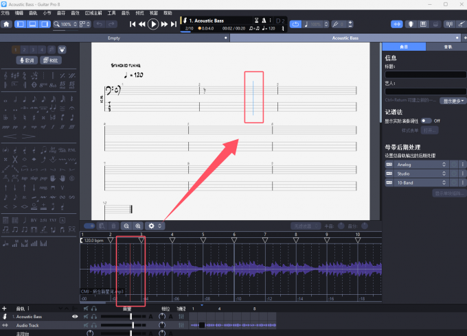Screen dimensions: 467x336
Task: Zoom out the audio waveform view
Action: 126,226
